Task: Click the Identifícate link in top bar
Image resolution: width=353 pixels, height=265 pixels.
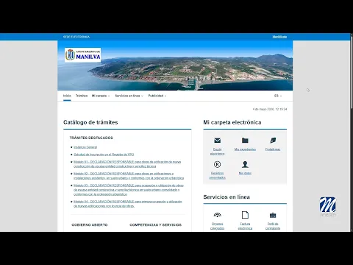Action: (x=279, y=37)
